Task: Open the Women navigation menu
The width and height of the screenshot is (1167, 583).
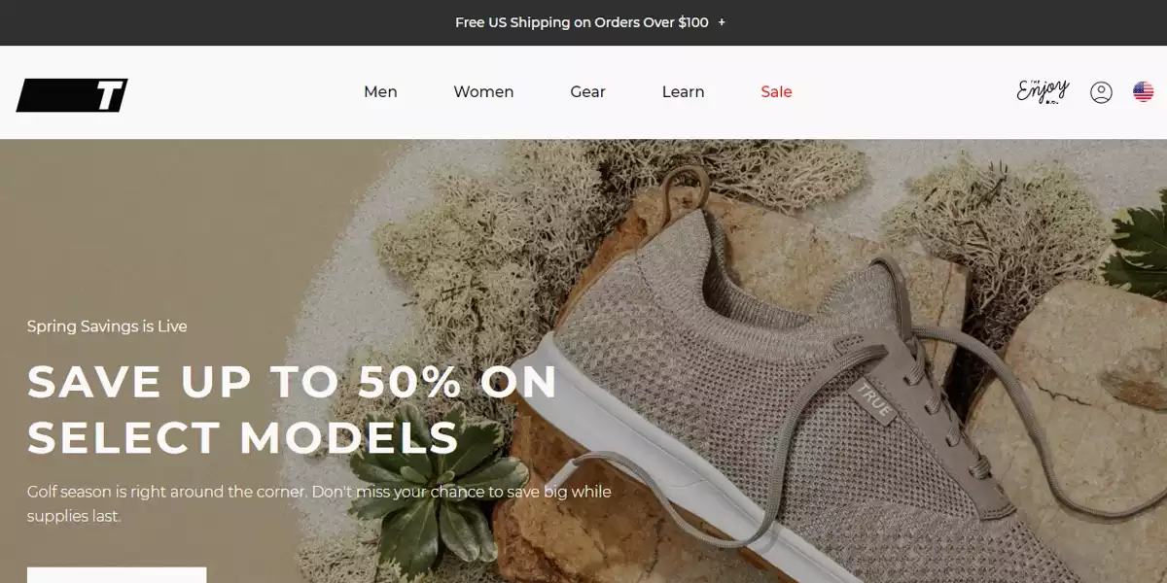Action: [483, 91]
